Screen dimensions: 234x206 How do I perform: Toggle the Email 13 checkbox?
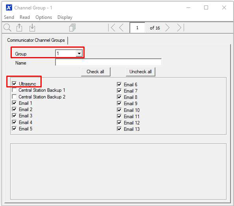pyautogui.click(x=119, y=129)
